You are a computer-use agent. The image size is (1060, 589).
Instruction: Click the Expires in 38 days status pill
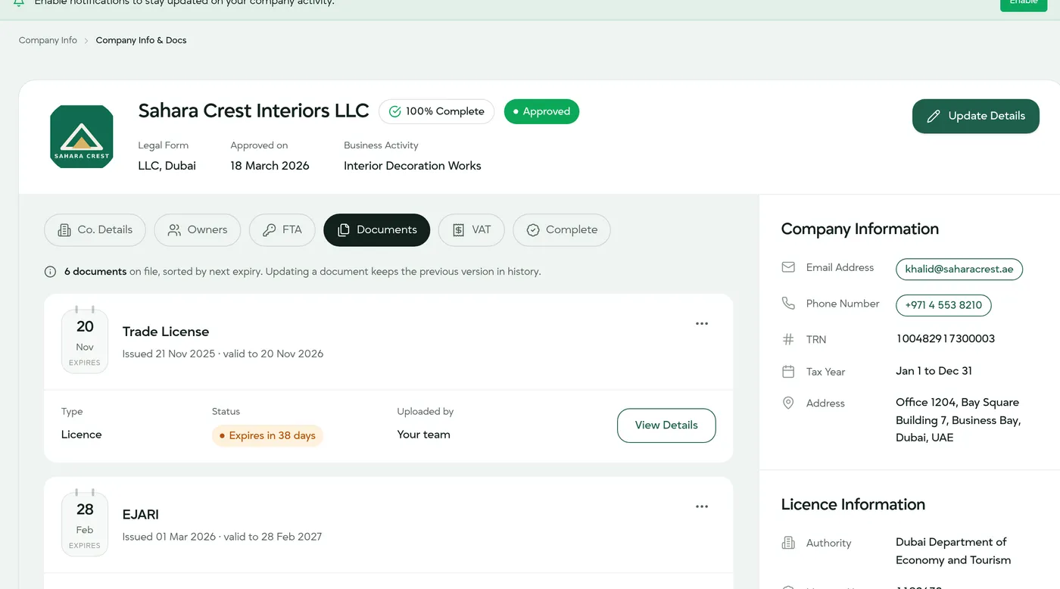click(267, 435)
